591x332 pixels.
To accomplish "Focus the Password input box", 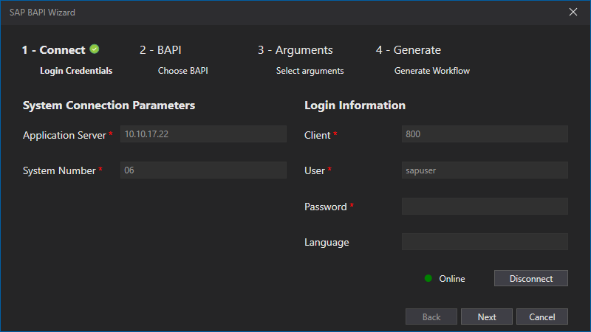I will (485, 207).
